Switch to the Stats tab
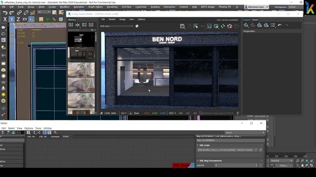Screen dimensions: 316x177 click(x=255, y=20)
